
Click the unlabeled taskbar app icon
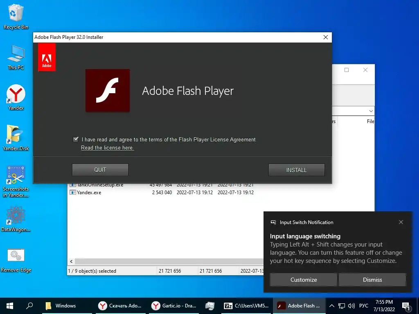coord(210,306)
